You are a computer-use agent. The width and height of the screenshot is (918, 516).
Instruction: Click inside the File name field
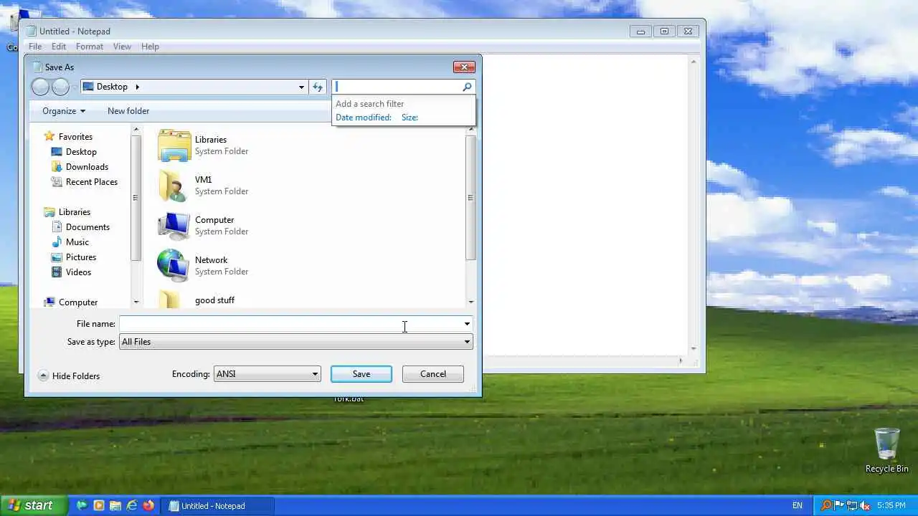click(x=290, y=324)
